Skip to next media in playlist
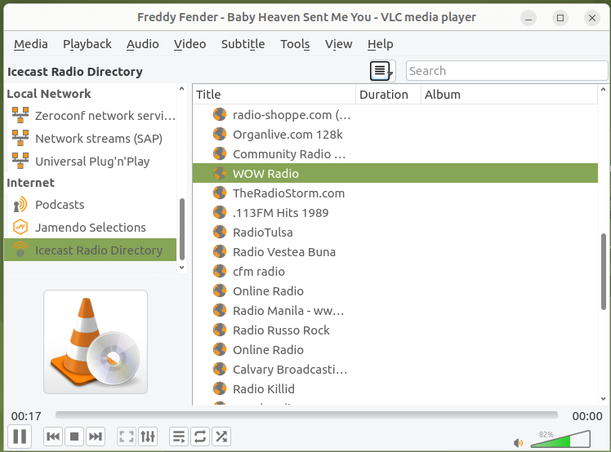611x452 pixels. click(x=95, y=436)
